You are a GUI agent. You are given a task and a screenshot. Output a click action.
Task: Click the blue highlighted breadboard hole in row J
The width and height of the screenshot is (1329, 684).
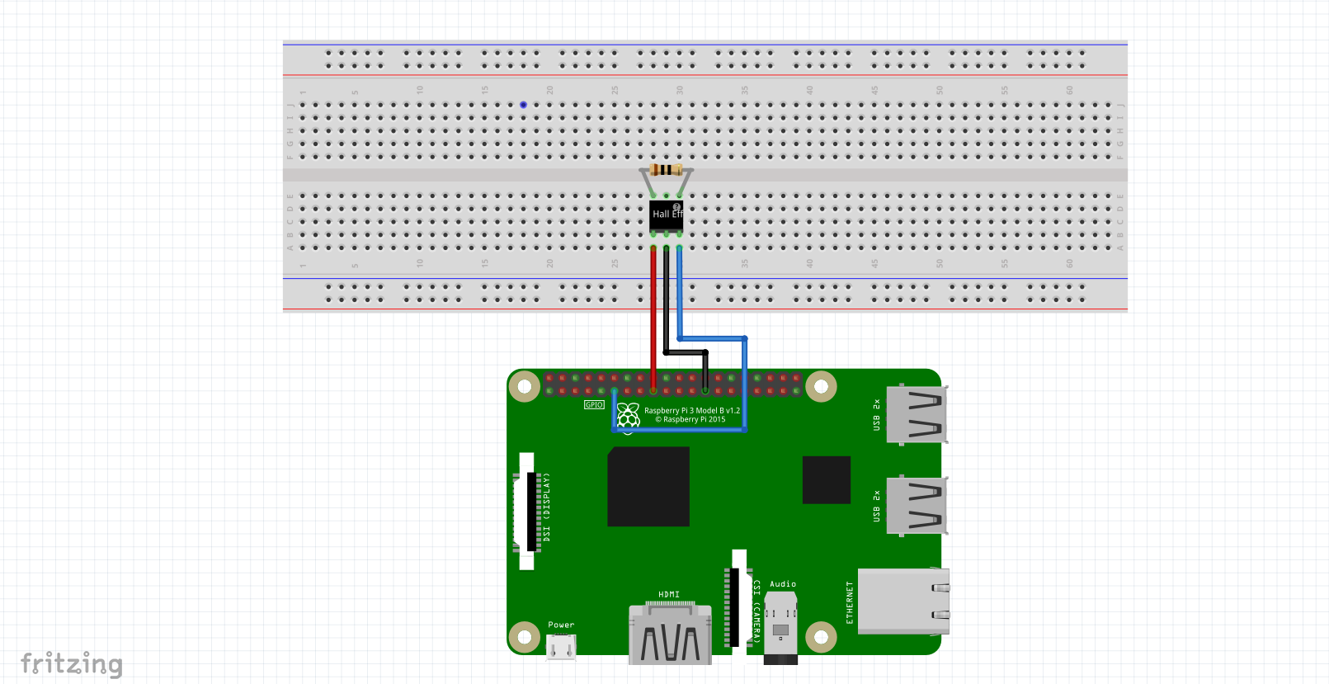pos(523,105)
